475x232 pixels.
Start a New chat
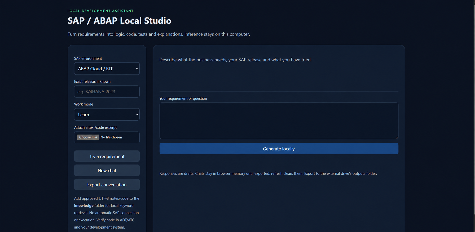tap(107, 171)
